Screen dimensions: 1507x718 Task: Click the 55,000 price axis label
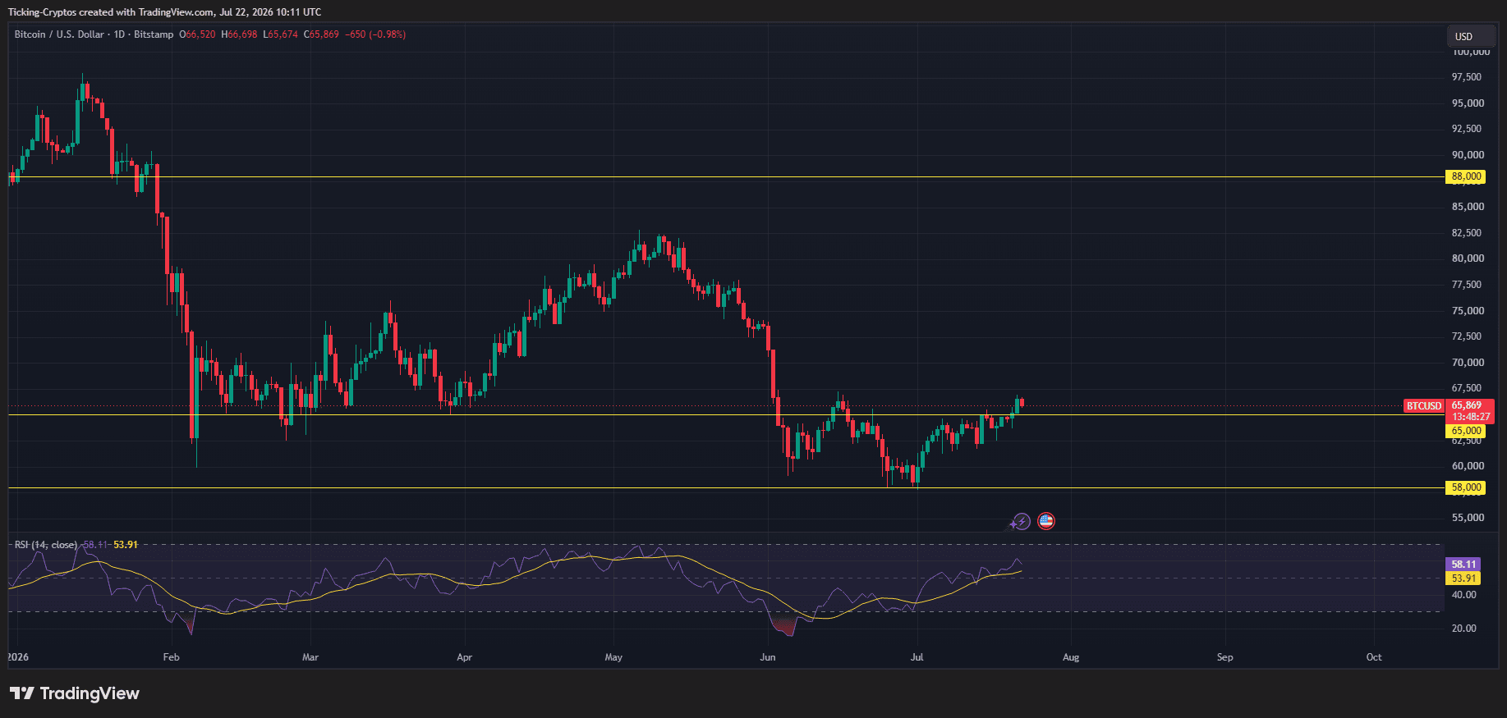click(1468, 518)
